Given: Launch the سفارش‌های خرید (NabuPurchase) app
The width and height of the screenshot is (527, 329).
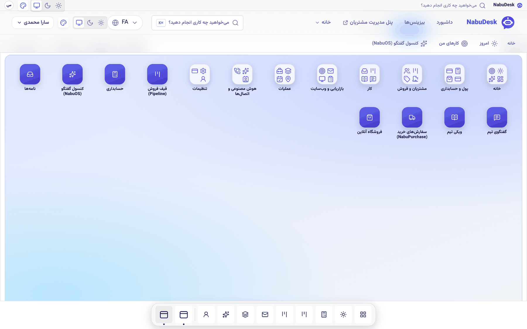Looking at the screenshot, I should click(412, 117).
